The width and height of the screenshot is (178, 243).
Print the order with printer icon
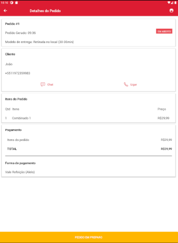(x=171, y=11)
